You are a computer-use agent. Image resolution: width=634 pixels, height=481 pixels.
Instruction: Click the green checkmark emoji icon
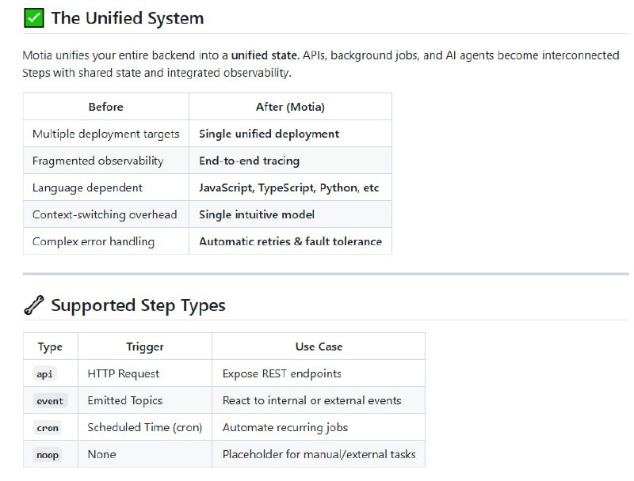[x=34, y=18]
